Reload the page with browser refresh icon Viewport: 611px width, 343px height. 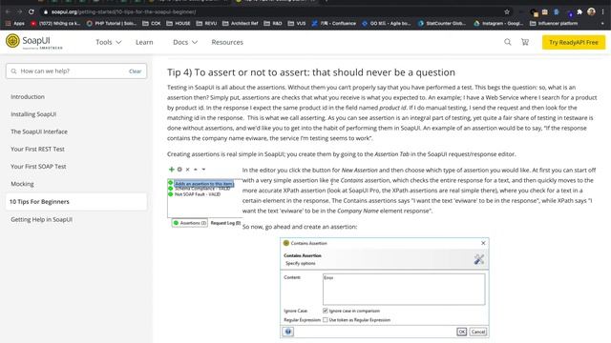(x=32, y=11)
